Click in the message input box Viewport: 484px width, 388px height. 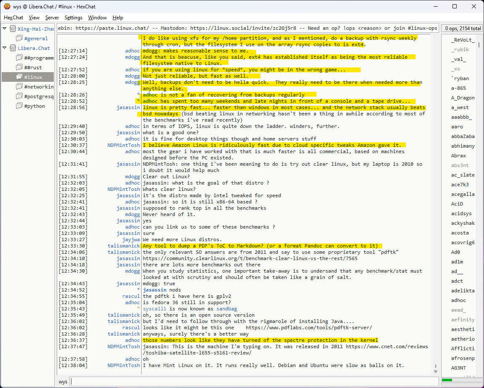(x=252, y=382)
